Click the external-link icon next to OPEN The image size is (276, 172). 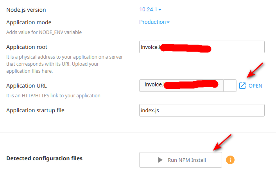(x=242, y=86)
